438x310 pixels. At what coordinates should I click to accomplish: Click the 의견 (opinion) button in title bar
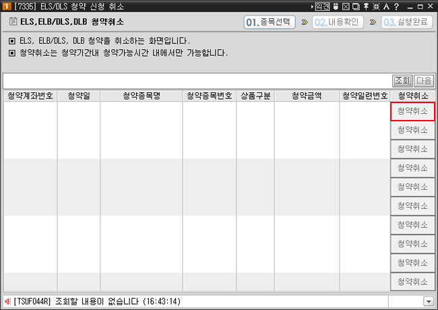(x=322, y=6)
